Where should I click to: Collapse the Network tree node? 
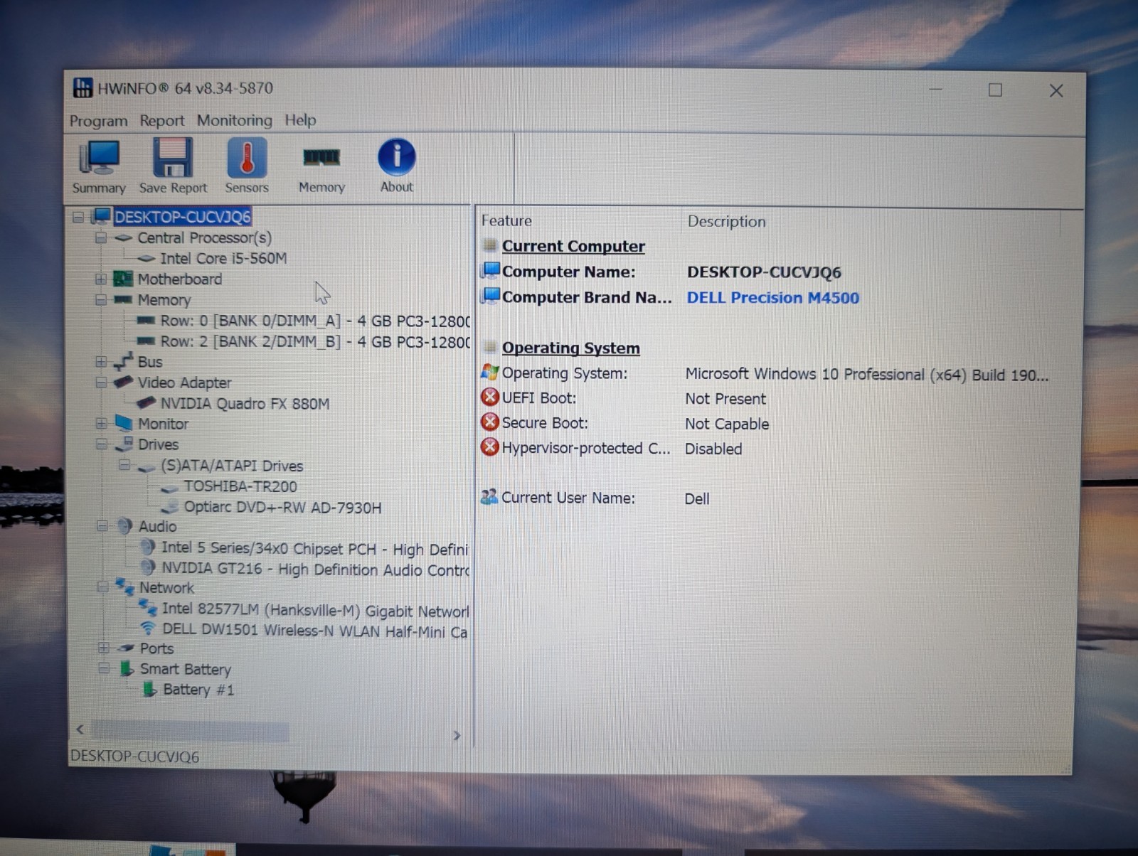(103, 587)
